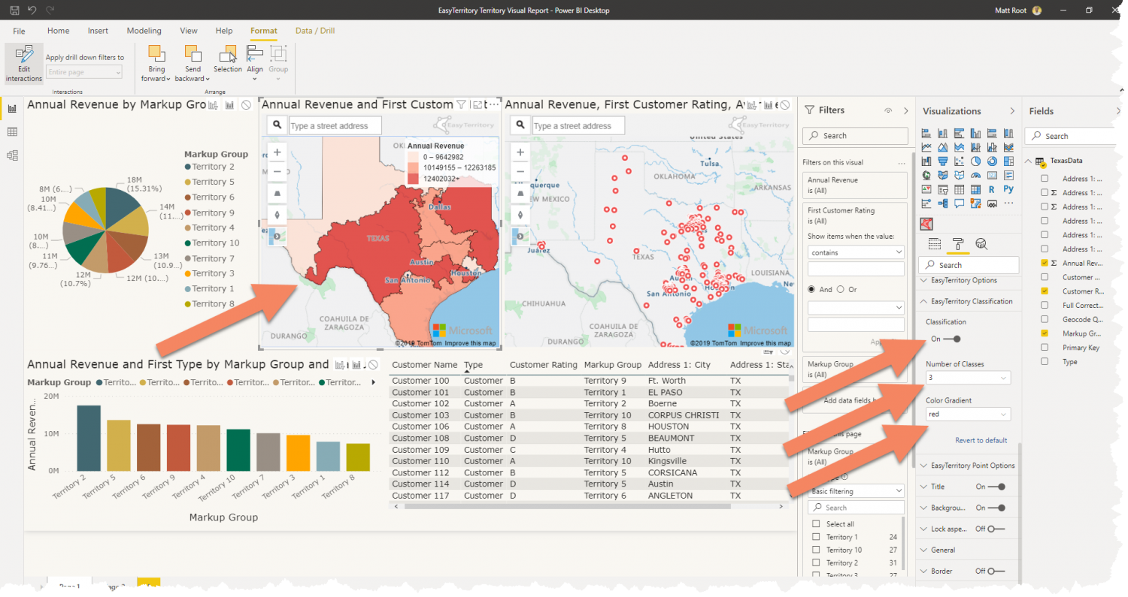Open the Analytics pane magnifier icon
This screenshot has height=597, width=1128.
(x=981, y=243)
